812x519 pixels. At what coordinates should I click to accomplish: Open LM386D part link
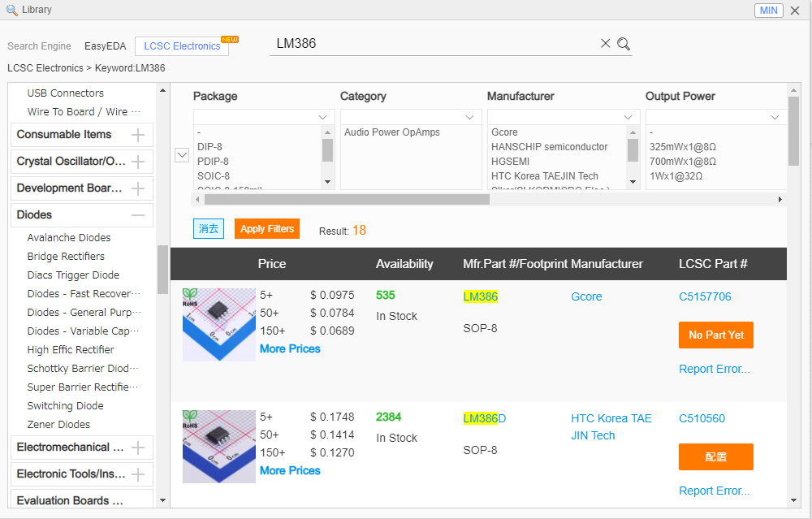coord(485,418)
